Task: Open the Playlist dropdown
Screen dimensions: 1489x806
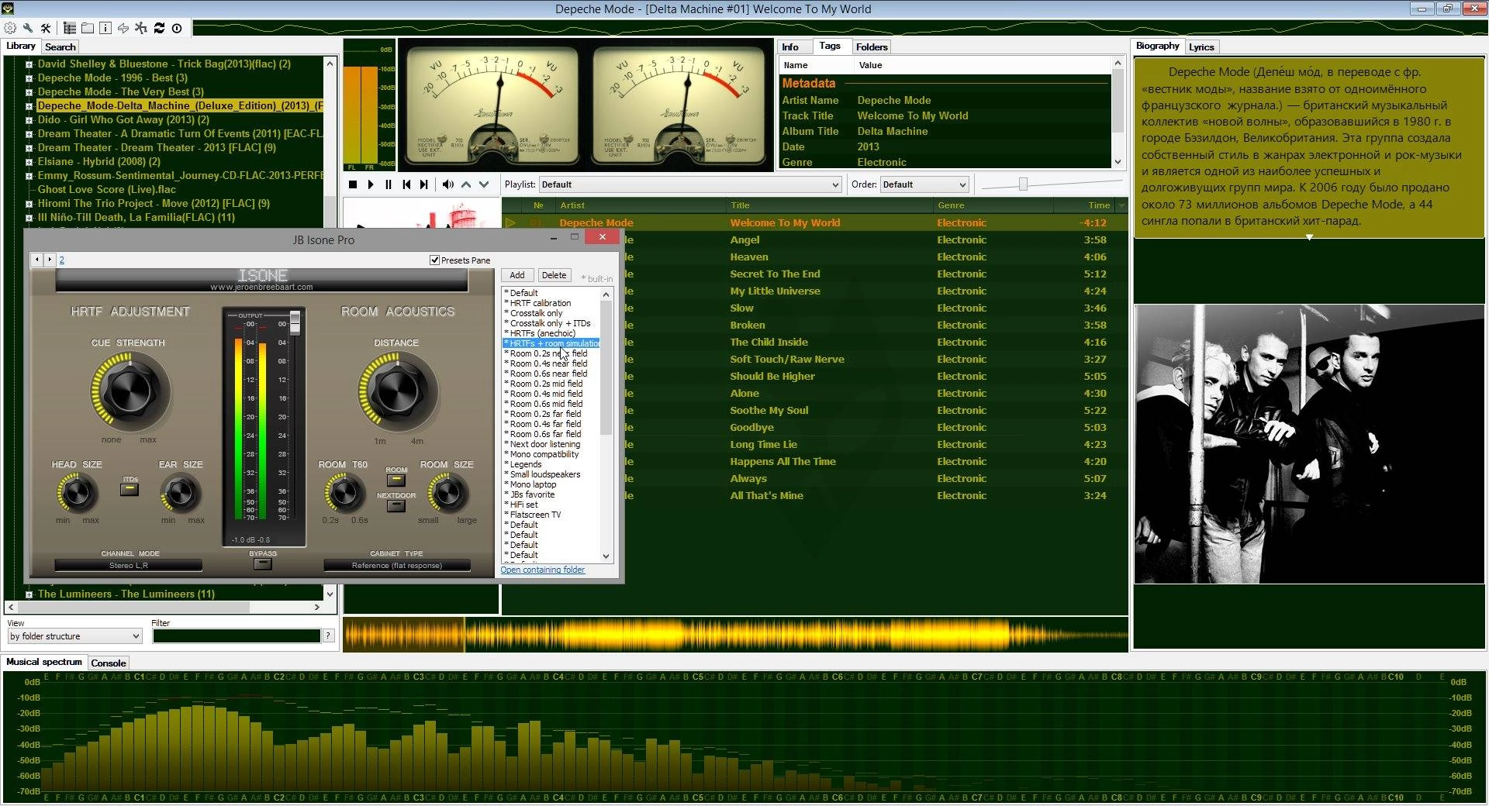Action: coord(689,184)
